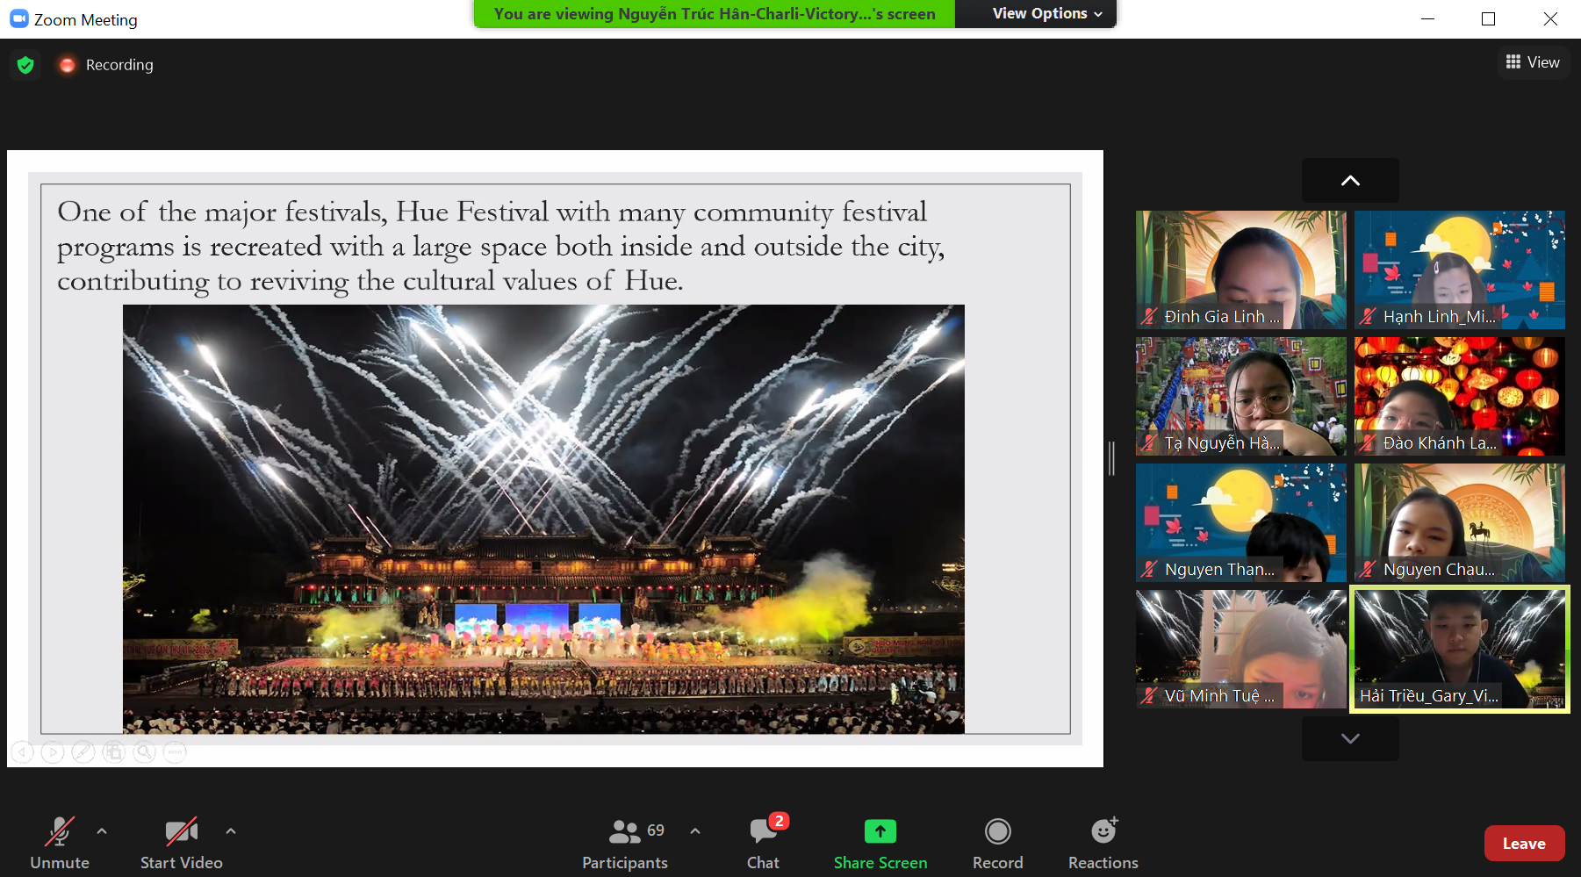Expand video options arrow beside Start Video

coord(230,830)
